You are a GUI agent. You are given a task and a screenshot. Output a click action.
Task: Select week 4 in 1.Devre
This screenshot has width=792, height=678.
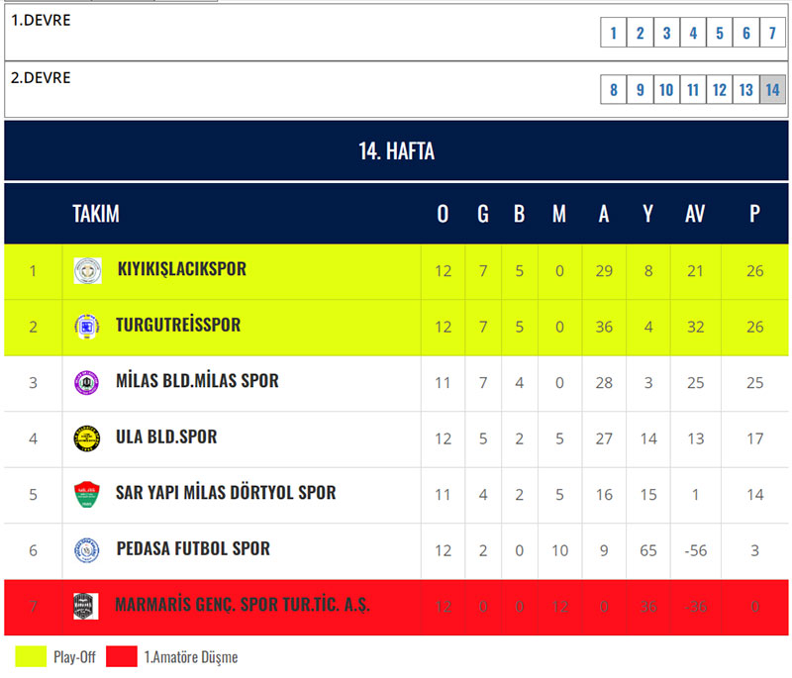tap(693, 34)
